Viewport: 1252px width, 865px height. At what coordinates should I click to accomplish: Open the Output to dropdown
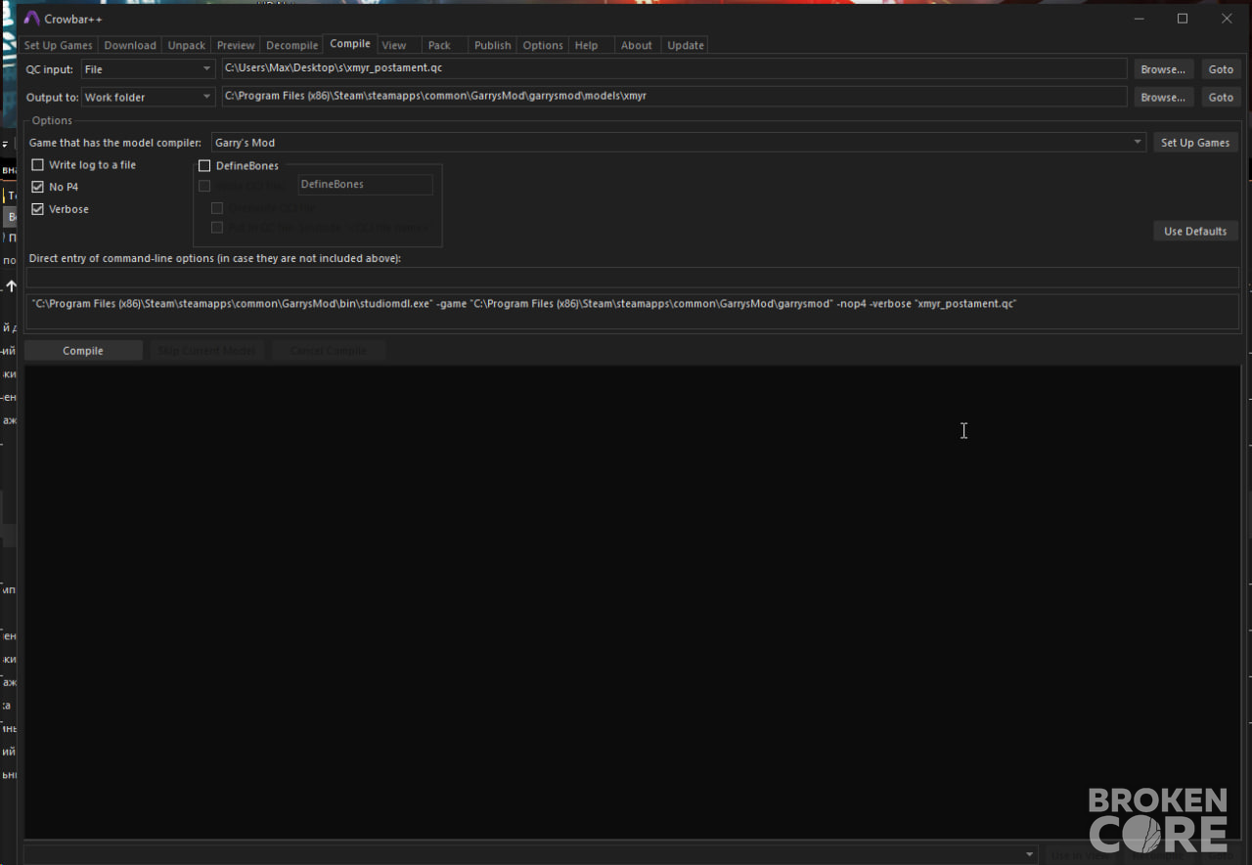148,97
